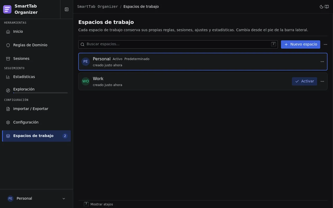Open the Work row options menu
Viewport: 333px width, 208px height.
click(322, 81)
